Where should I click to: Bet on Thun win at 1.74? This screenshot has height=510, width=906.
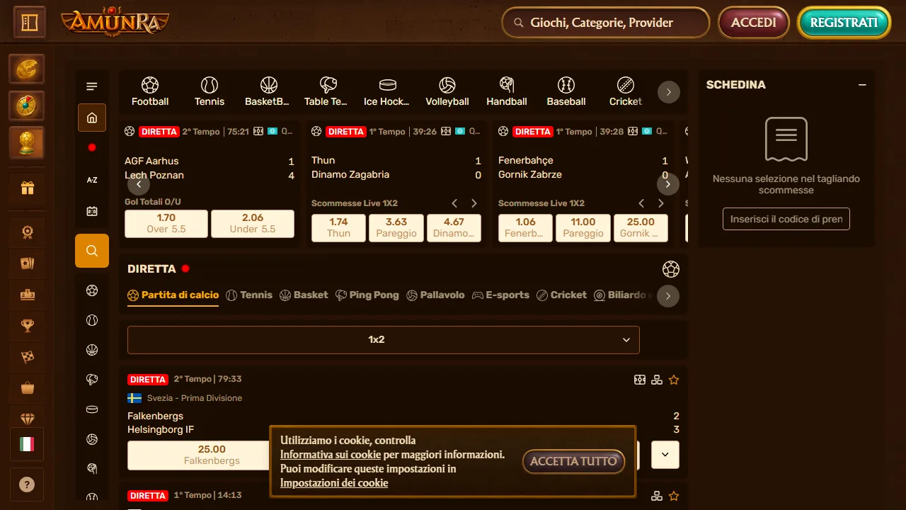pos(338,228)
